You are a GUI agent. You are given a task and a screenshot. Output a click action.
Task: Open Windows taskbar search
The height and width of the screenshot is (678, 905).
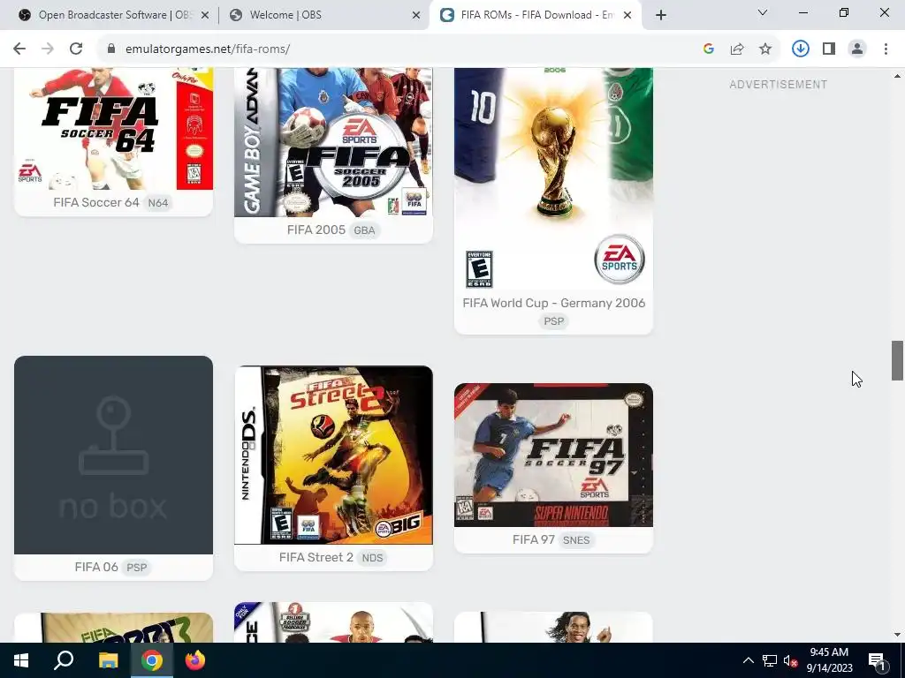click(64, 660)
